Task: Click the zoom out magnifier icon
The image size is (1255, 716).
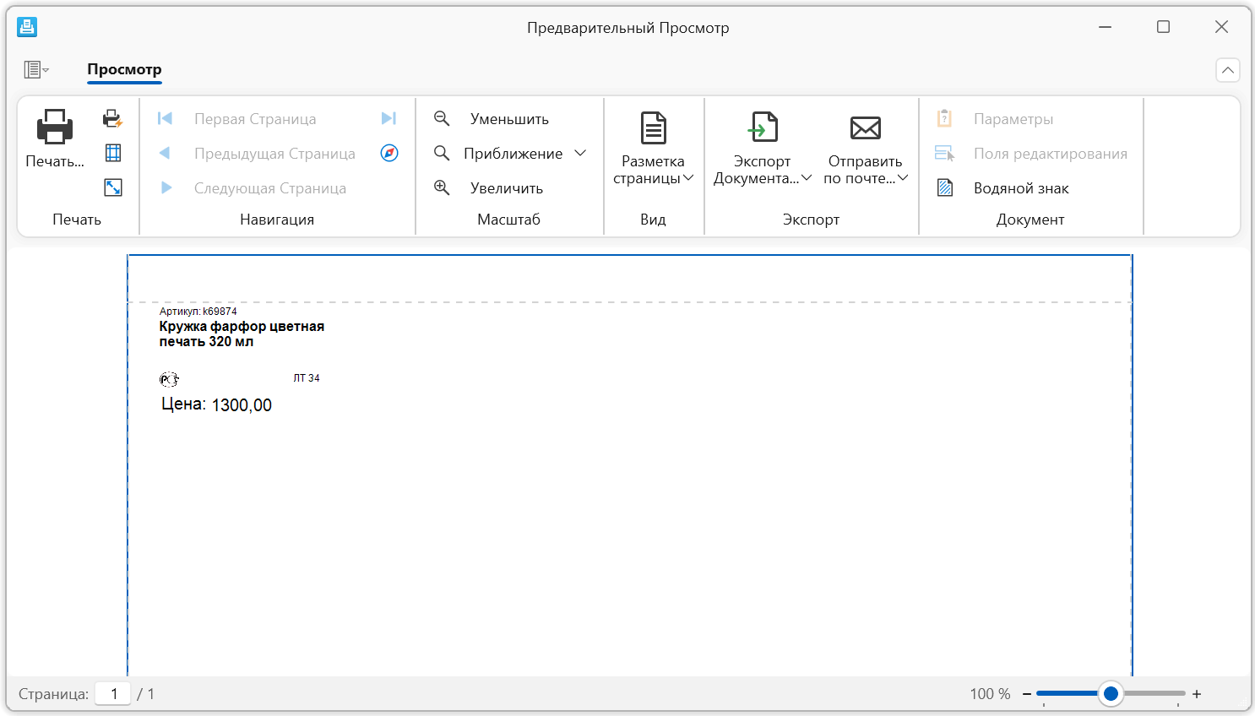Action: pos(442,118)
